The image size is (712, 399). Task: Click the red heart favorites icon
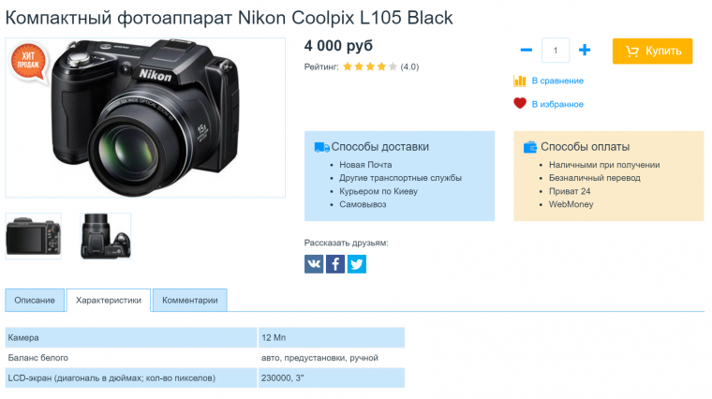click(x=520, y=104)
